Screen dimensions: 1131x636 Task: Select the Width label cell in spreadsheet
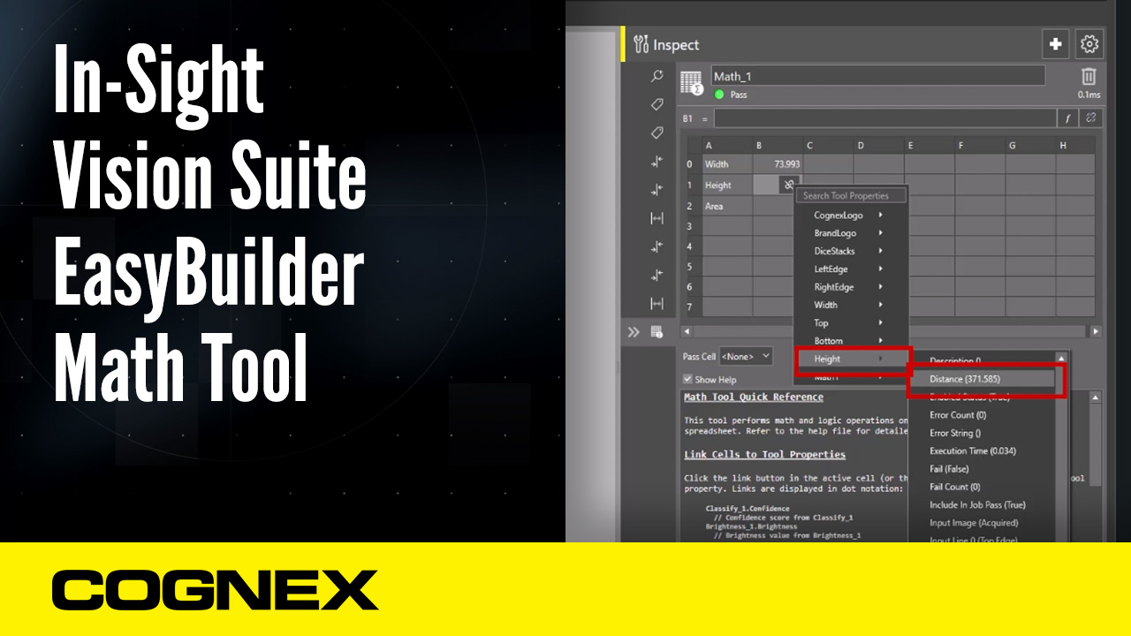(727, 164)
